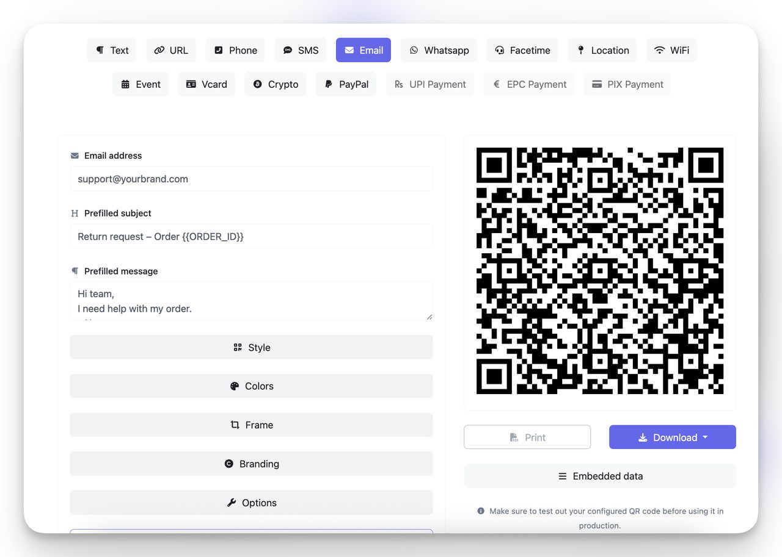Image resolution: width=782 pixels, height=557 pixels.
Task: Expand the Style section
Action: 252,347
